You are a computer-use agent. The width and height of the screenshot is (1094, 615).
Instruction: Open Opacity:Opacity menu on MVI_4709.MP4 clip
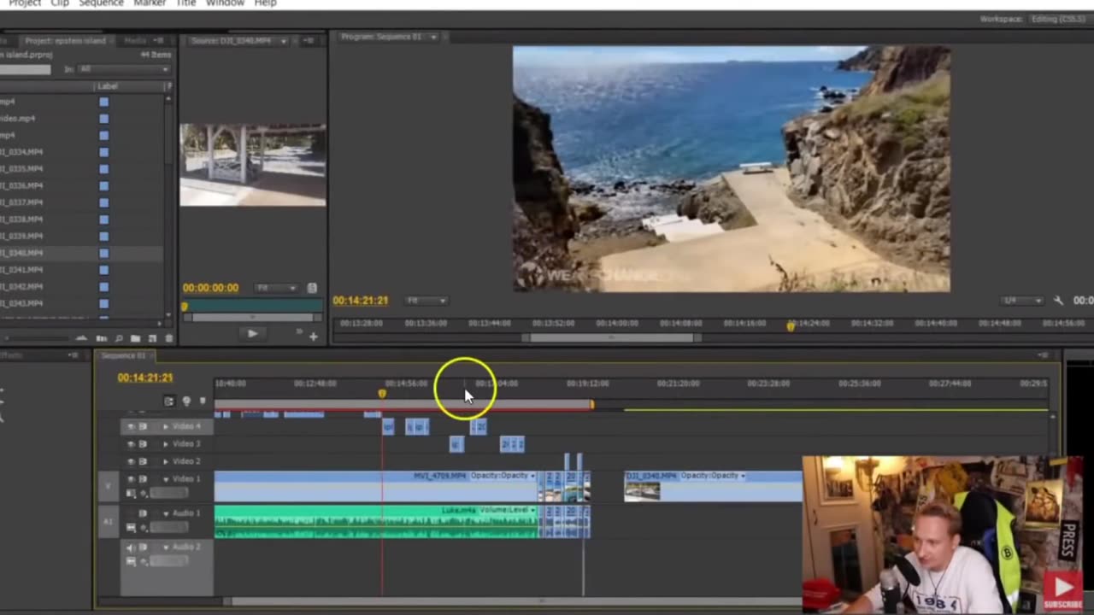pyautogui.click(x=503, y=475)
